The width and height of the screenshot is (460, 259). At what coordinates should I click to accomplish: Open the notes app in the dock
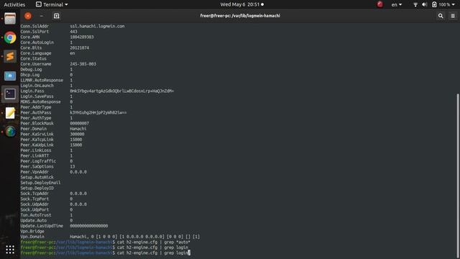pos(10,113)
